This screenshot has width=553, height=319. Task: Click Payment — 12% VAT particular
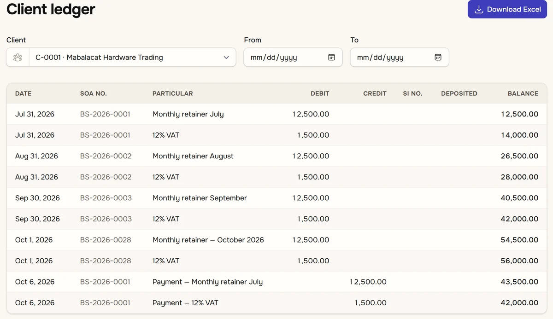pyautogui.click(x=185, y=303)
